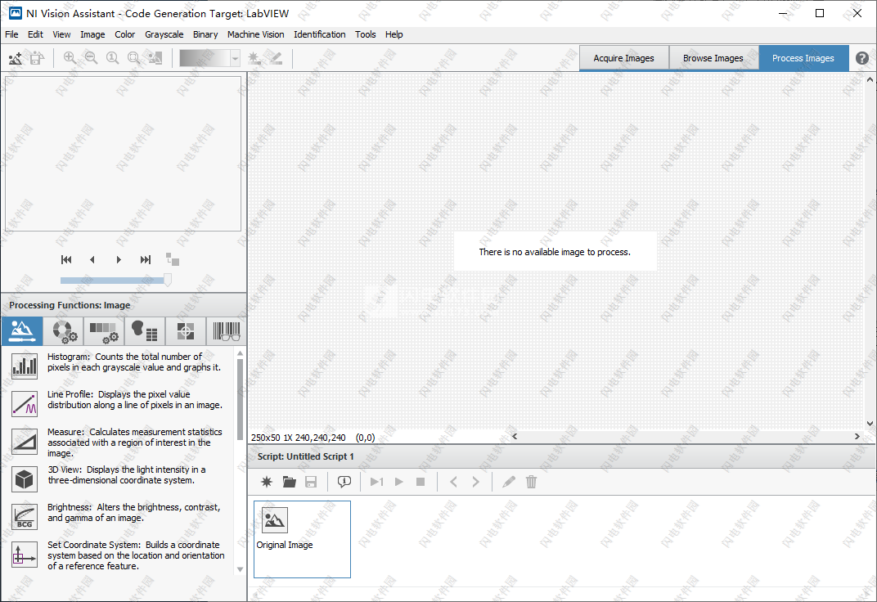Select the Grayscale processing functions category

[x=104, y=331]
